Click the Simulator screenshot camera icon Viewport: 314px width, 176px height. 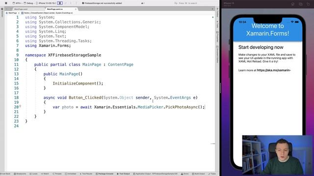tap(301, 4)
